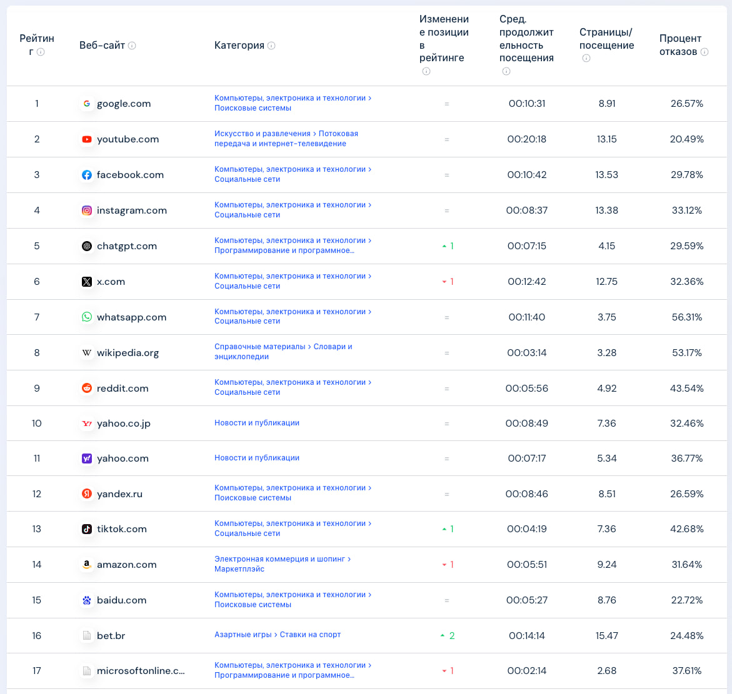Open the microsoftonline.c... website link

(x=141, y=671)
